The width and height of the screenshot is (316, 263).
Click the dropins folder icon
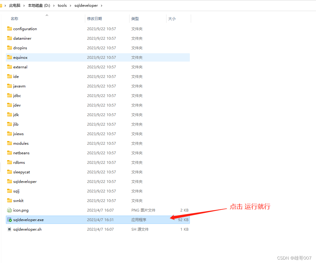click(10, 48)
